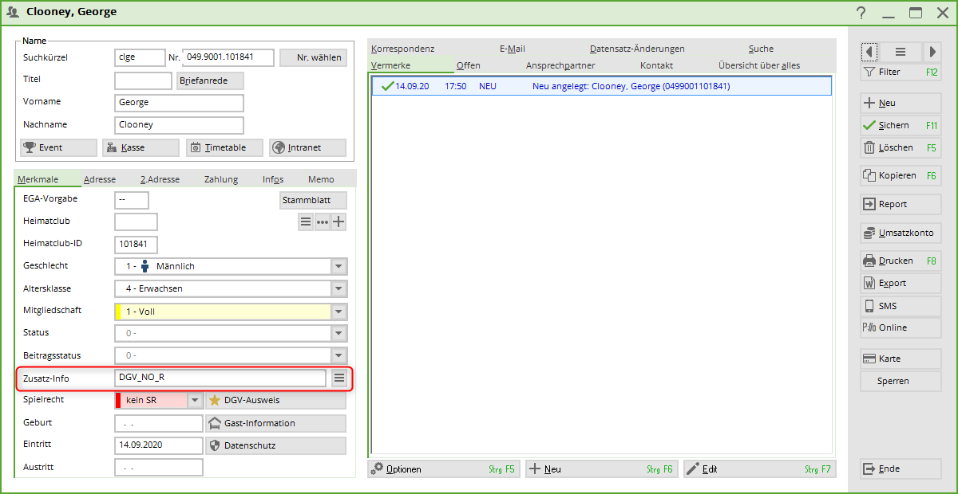Save record with Sichern
The width and height of the screenshot is (958, 494).
tap(900, 125)
